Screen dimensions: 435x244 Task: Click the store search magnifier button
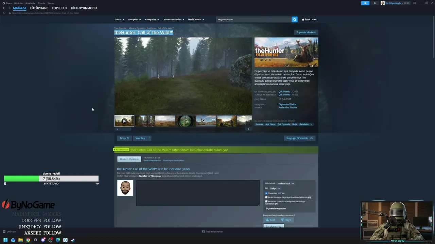(295, 19)
